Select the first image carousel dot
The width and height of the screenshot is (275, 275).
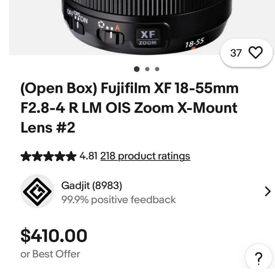(137, 69)
